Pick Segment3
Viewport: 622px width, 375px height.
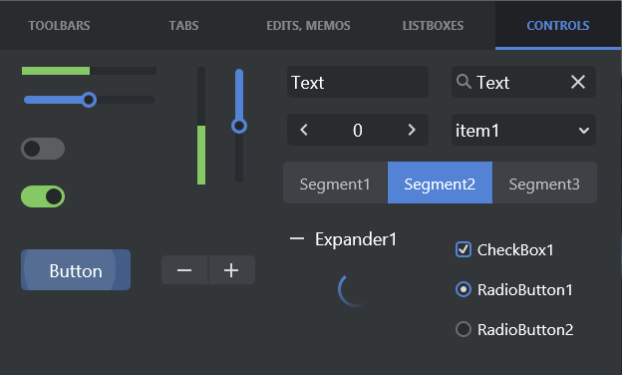pyautogui.click(x=544, y=183)
